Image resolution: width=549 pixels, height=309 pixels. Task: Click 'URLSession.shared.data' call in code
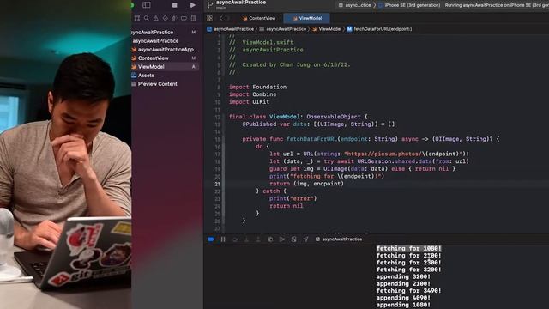(x=395, y=161)
